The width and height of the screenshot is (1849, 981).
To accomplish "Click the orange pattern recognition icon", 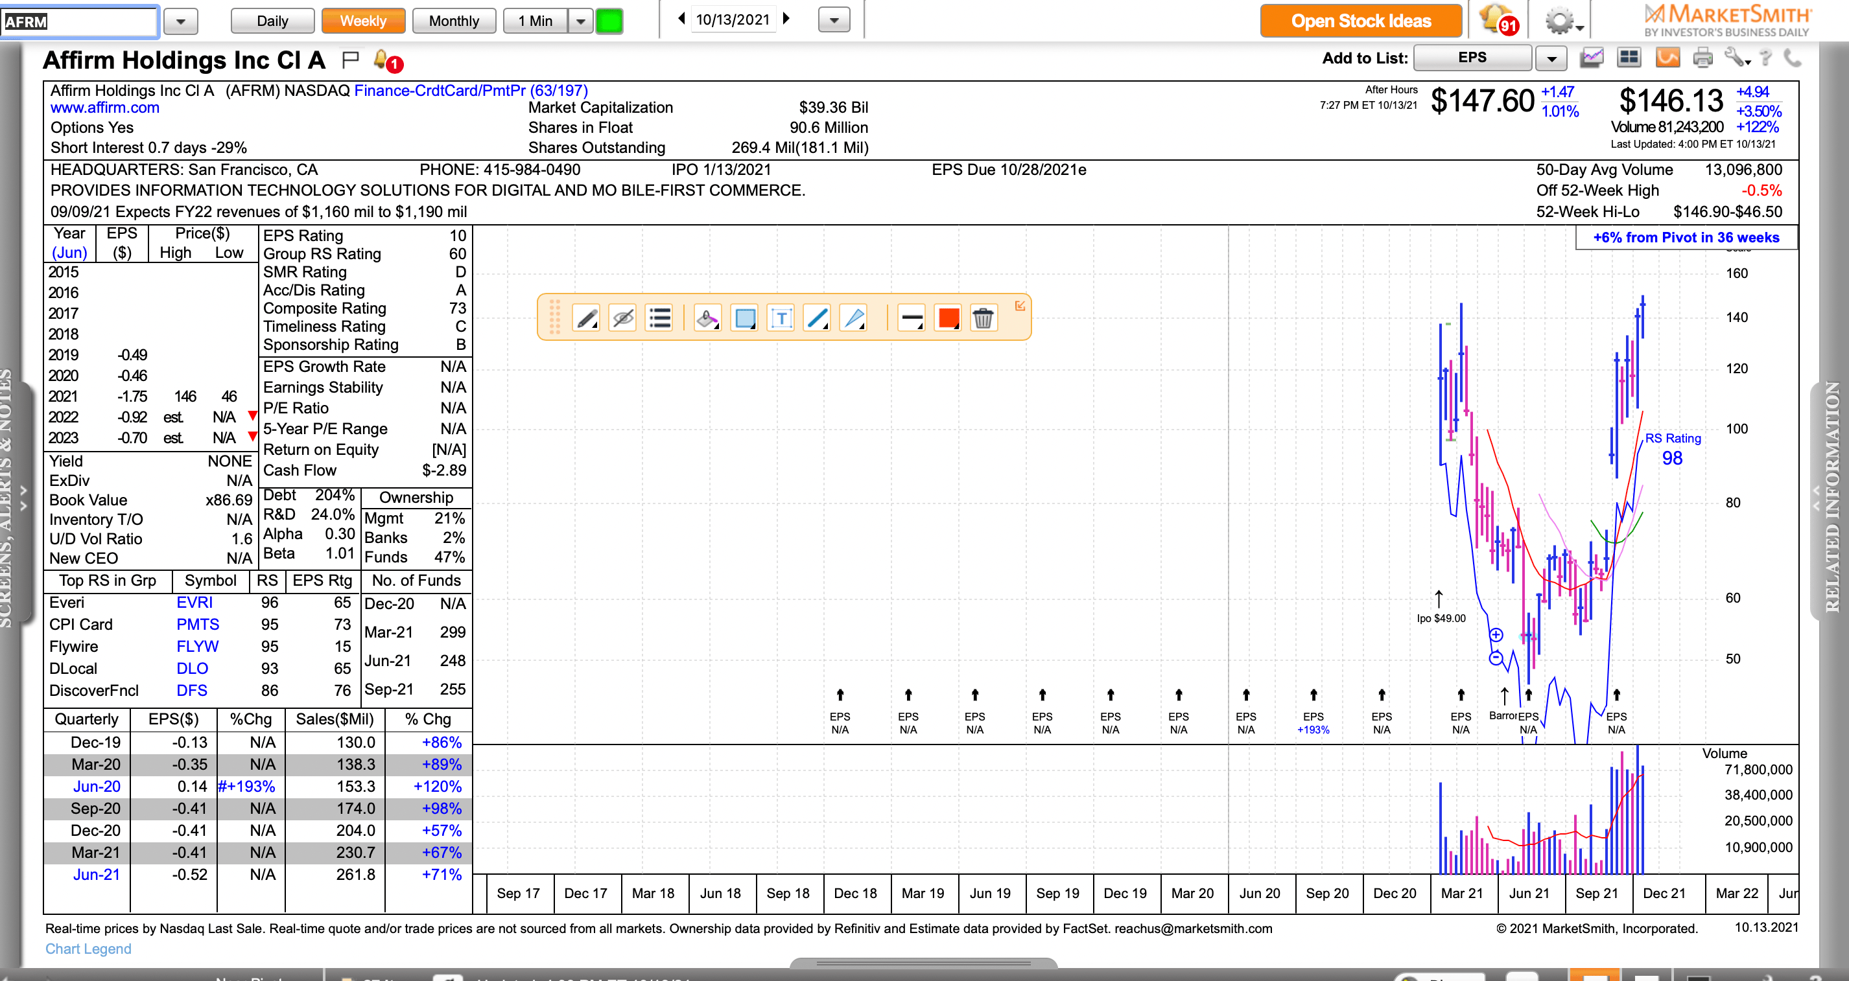I will (x=1667, y=58).
